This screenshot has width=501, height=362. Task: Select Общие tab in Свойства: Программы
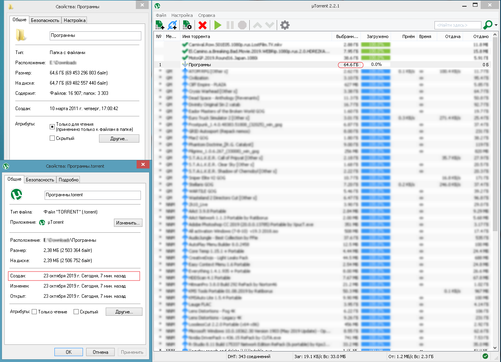coord(20,20)
